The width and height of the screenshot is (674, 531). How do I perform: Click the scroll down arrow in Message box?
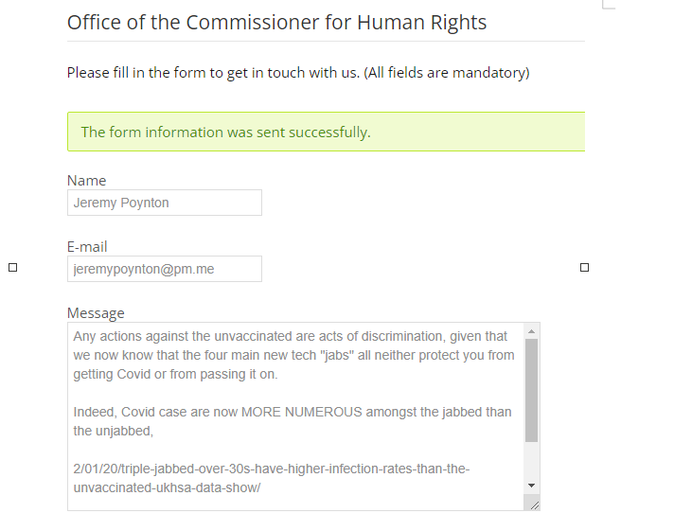click(531, 485)
